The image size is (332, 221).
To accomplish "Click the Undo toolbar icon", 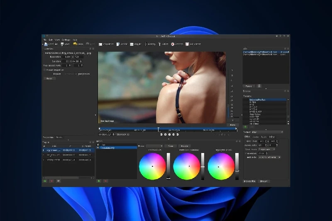I will (75, 44).
